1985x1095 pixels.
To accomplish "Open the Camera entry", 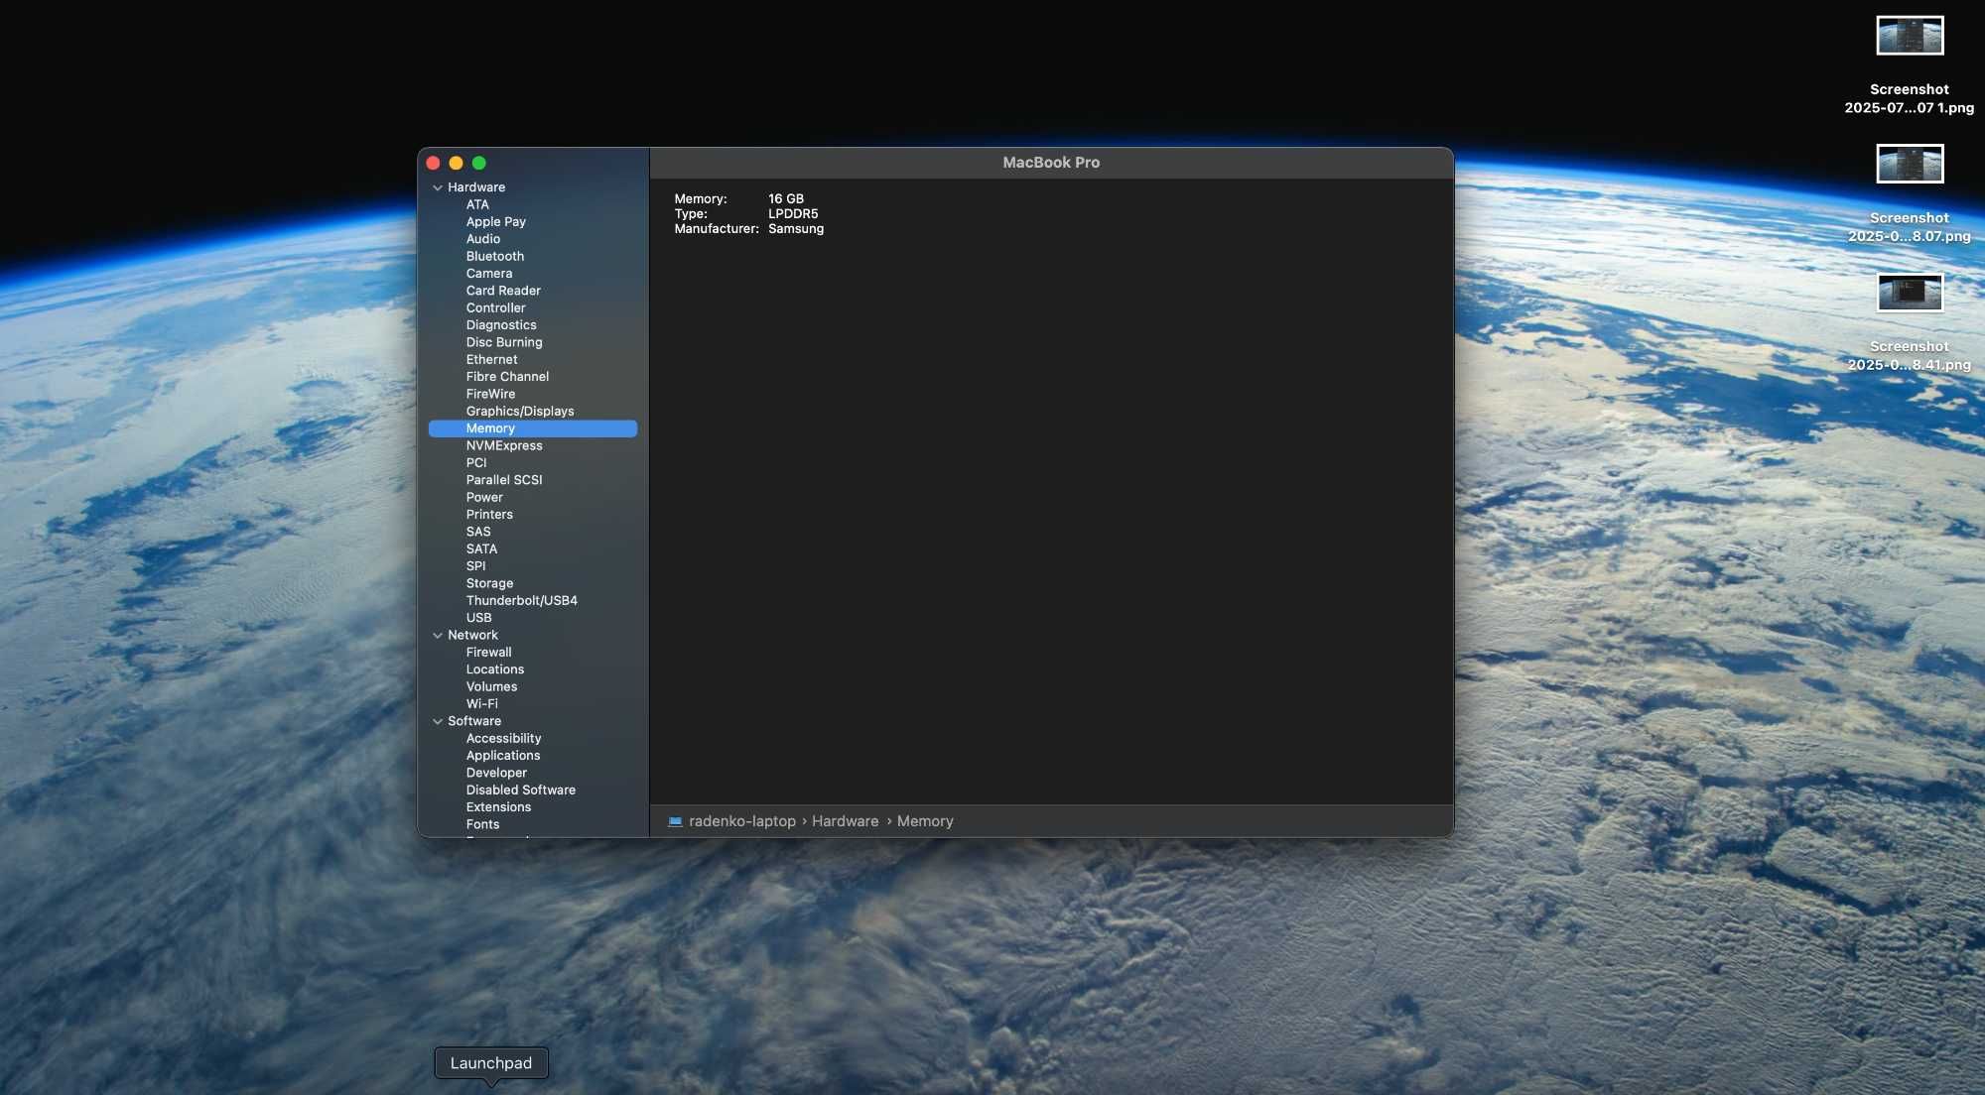I will pyautogui.click(x=489, y=274).
